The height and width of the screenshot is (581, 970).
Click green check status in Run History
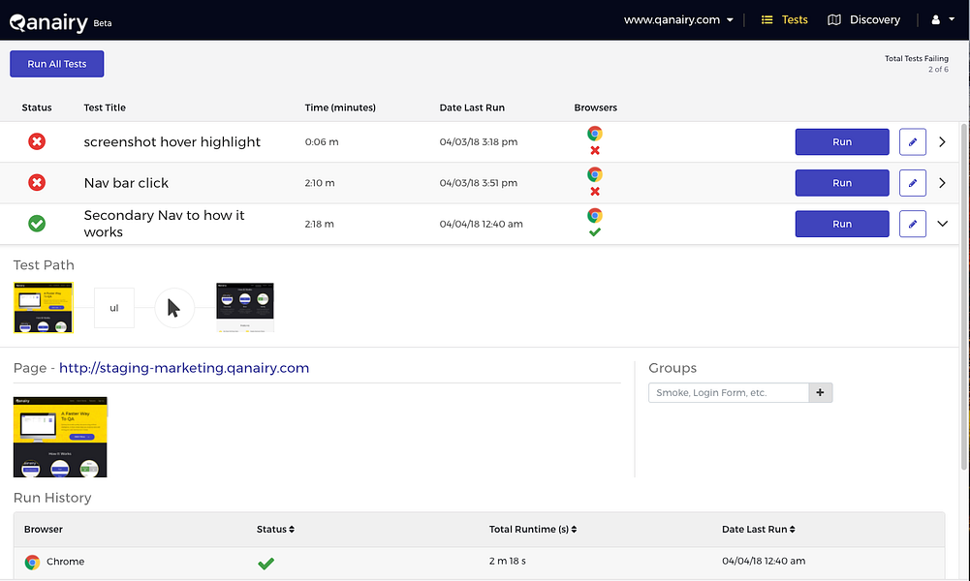pos(266,563)
